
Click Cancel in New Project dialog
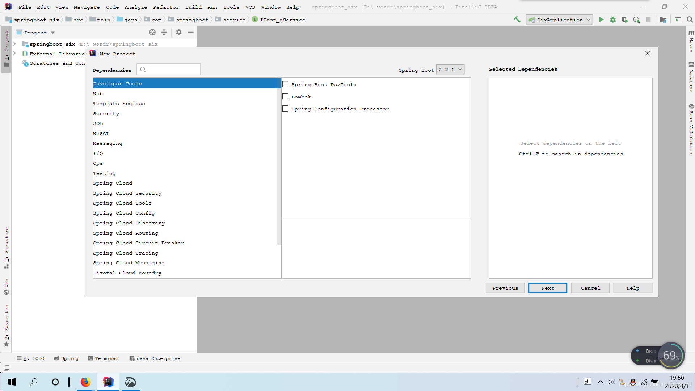point(590,288)
